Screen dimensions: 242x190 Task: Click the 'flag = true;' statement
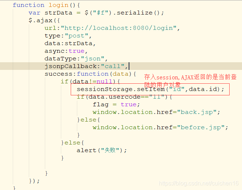pyautogui.click(x=116, y=104)
